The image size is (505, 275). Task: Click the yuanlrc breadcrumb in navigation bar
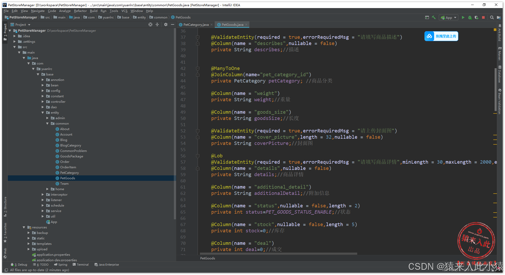pyautogui.click(x=106, y=17)
